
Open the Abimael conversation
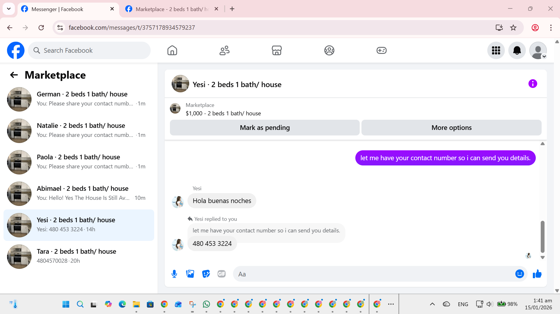tap(79, 194)
